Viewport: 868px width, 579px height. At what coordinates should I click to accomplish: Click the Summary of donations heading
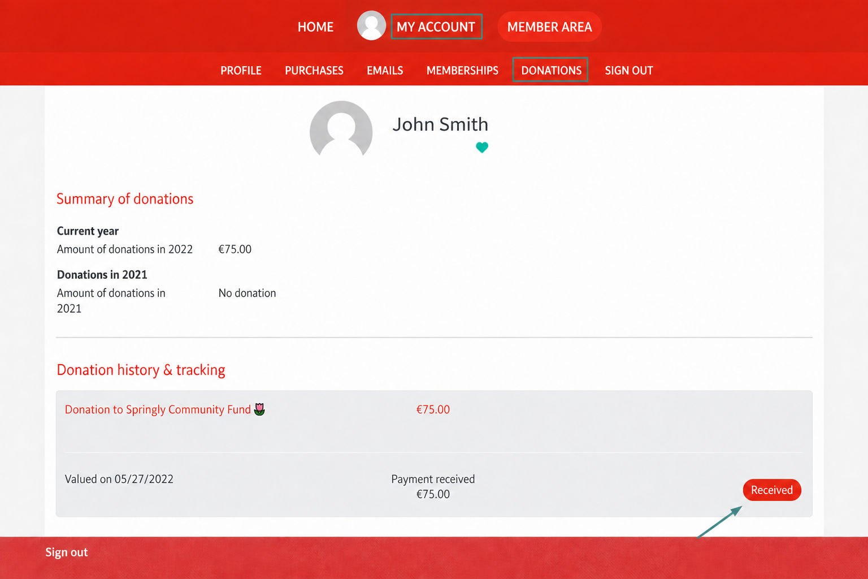125,199
